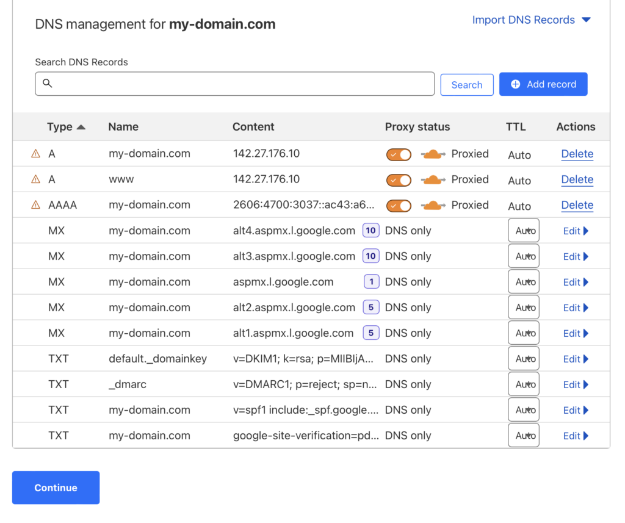Click orange cloud icon for the AAAA record
625x523 pixels.
(x=433, y=205)
